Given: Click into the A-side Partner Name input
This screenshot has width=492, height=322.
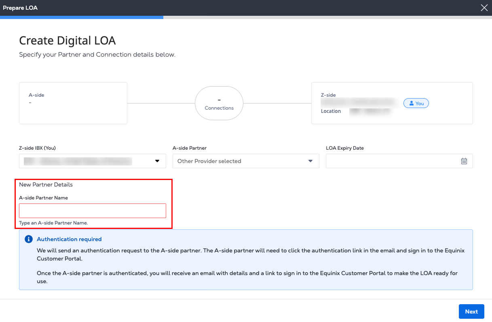Looking at the screenshot, I should [x=92, y=211].
